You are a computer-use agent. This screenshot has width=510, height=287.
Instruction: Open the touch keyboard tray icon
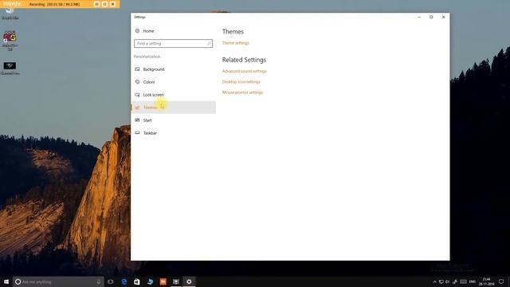[464, 281]
